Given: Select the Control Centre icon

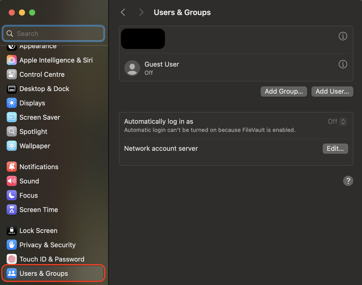Looking at the screenshot, I should (11, 74).
